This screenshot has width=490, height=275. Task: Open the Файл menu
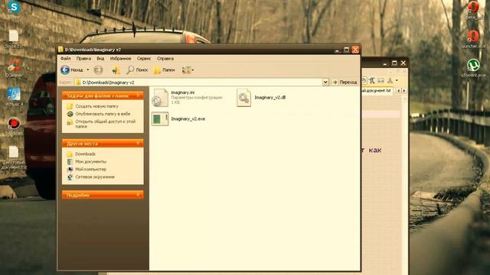tap(65, 58)
